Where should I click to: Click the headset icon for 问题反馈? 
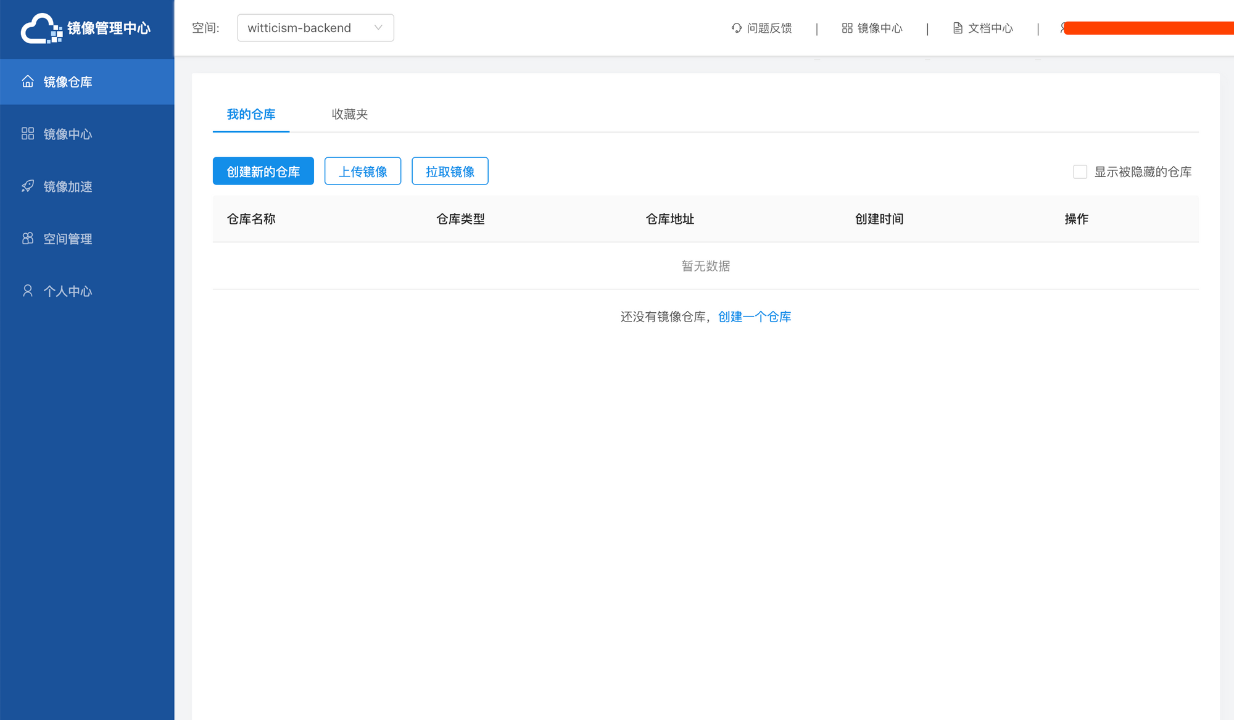click(736, 28)
